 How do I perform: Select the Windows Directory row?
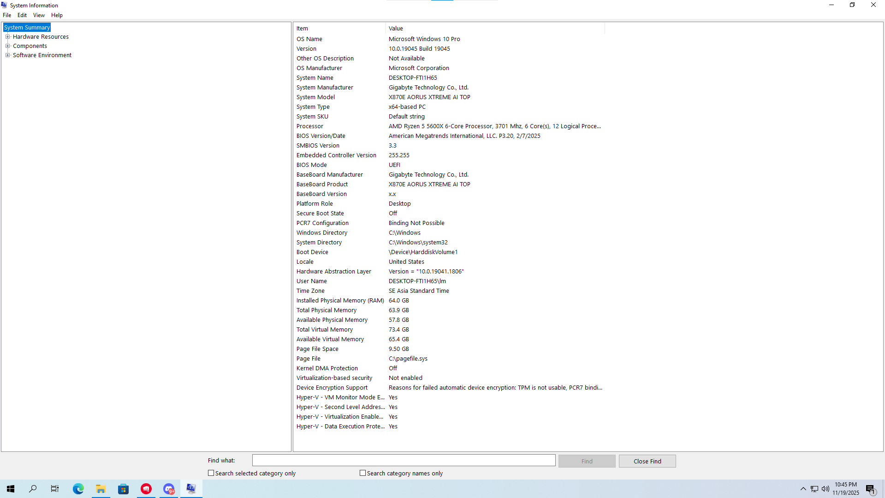pyautogui.click(x=449, y=233)
